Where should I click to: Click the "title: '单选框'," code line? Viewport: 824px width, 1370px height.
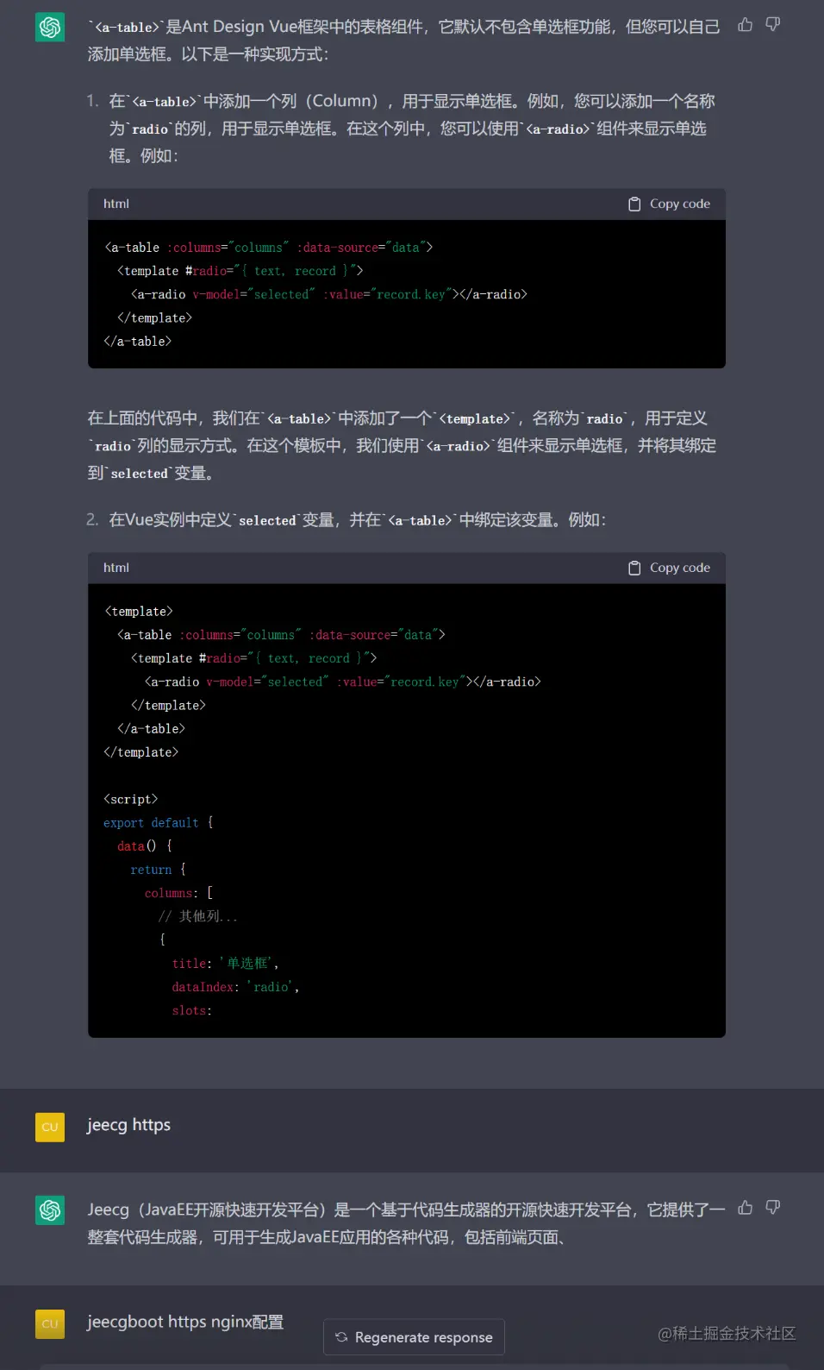point(225,964)
